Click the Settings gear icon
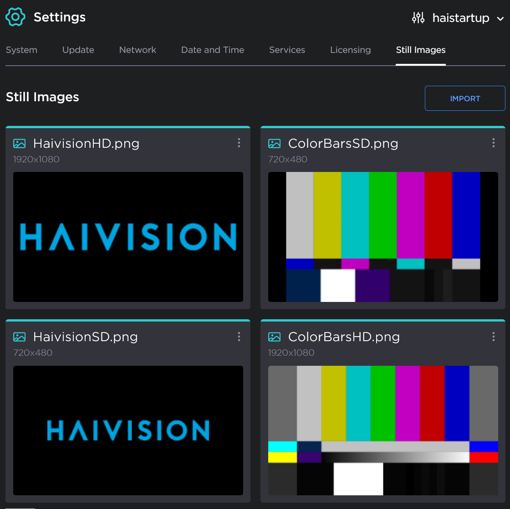 [x=15, y=17]
